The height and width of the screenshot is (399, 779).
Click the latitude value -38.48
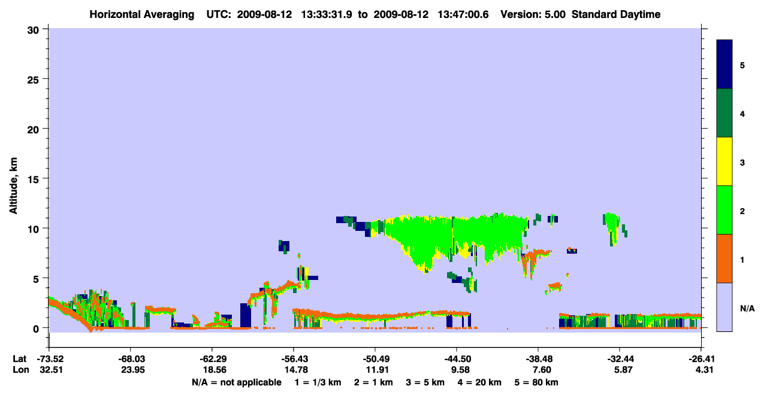538,359
